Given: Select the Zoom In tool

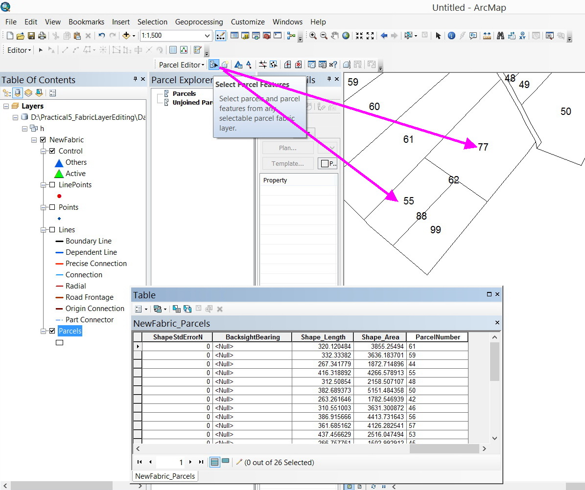Looking at the screenshot, I should coord(313,35).
